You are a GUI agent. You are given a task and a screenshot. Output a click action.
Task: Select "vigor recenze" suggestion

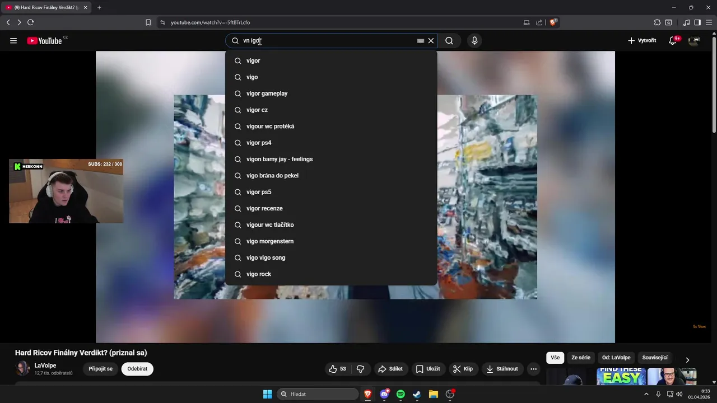[x=331, y=208]
